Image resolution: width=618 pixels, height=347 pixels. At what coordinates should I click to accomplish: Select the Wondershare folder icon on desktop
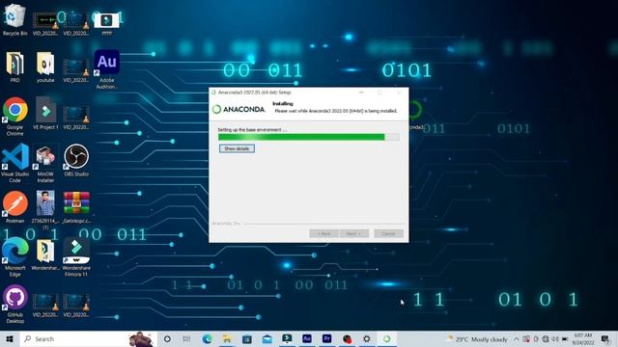click(45, 254)
